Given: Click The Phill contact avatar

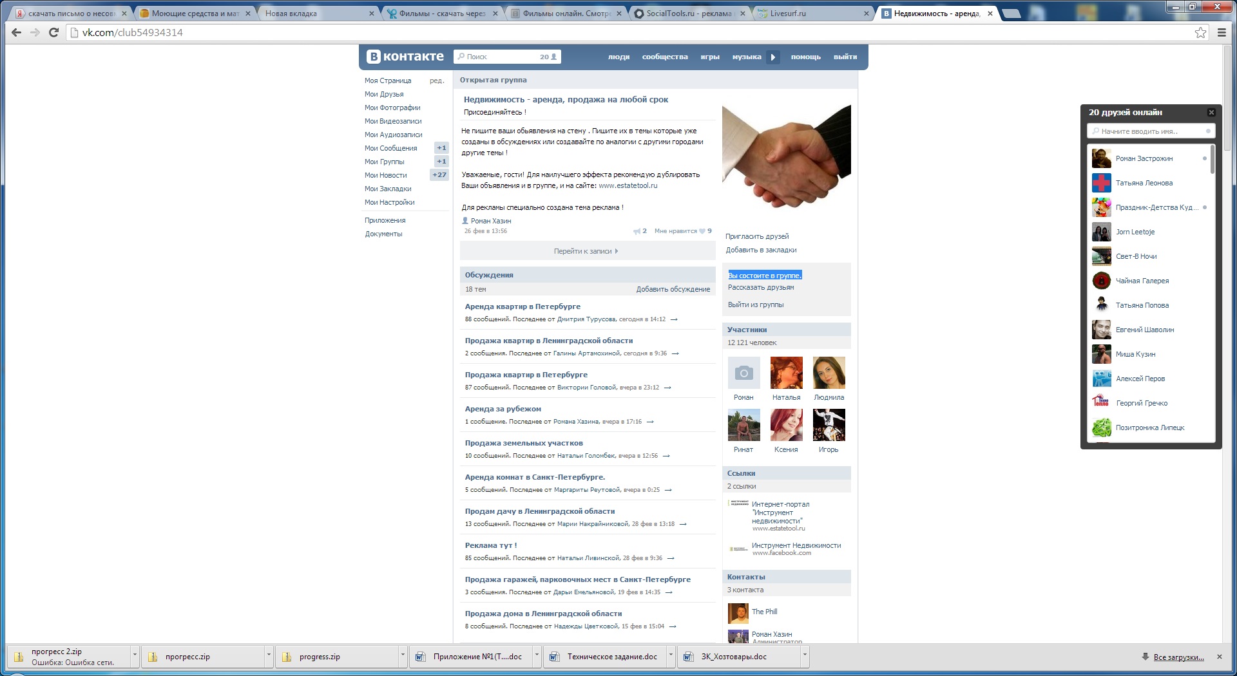Looking at the screenshot, I should (x=738, y=614).
